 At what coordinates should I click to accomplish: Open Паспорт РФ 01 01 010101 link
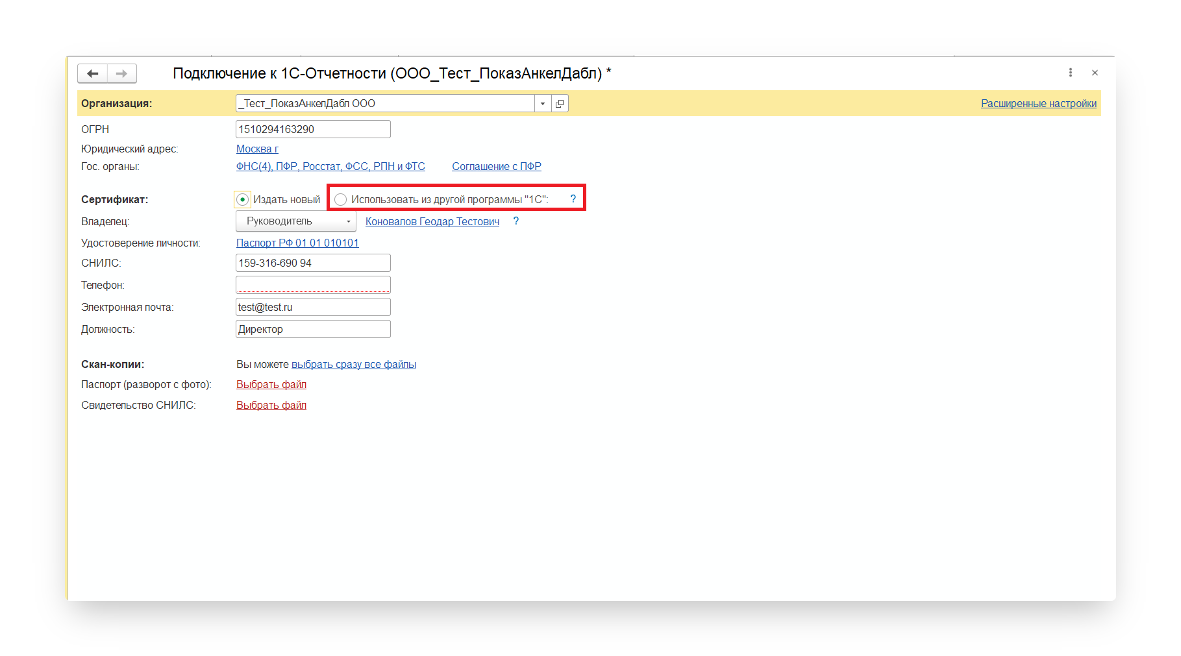(x=297, y=243)
